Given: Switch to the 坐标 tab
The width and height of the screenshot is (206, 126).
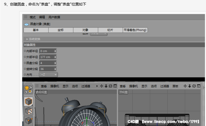Looking at the screenshot, I should [61, 30].
